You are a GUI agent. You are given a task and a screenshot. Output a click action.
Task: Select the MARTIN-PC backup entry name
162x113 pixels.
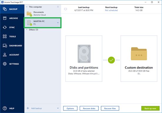tap(39, 21)
